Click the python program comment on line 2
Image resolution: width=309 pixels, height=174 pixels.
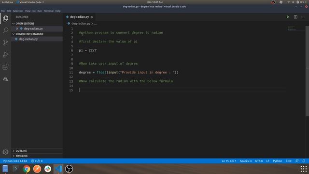121,33
